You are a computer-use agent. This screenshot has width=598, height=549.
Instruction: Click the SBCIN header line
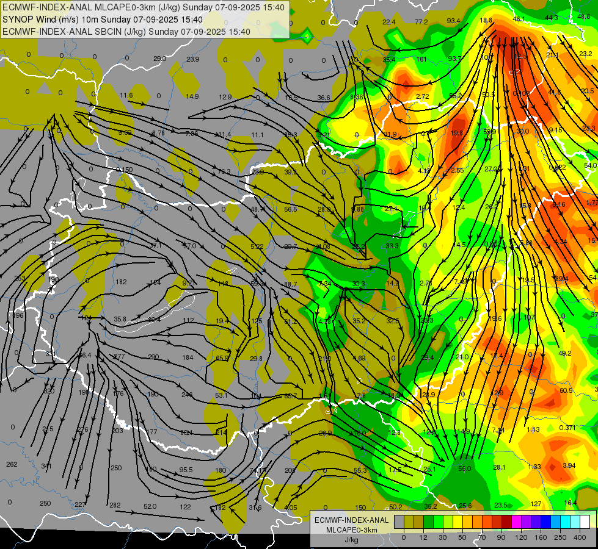coord(126,32)
